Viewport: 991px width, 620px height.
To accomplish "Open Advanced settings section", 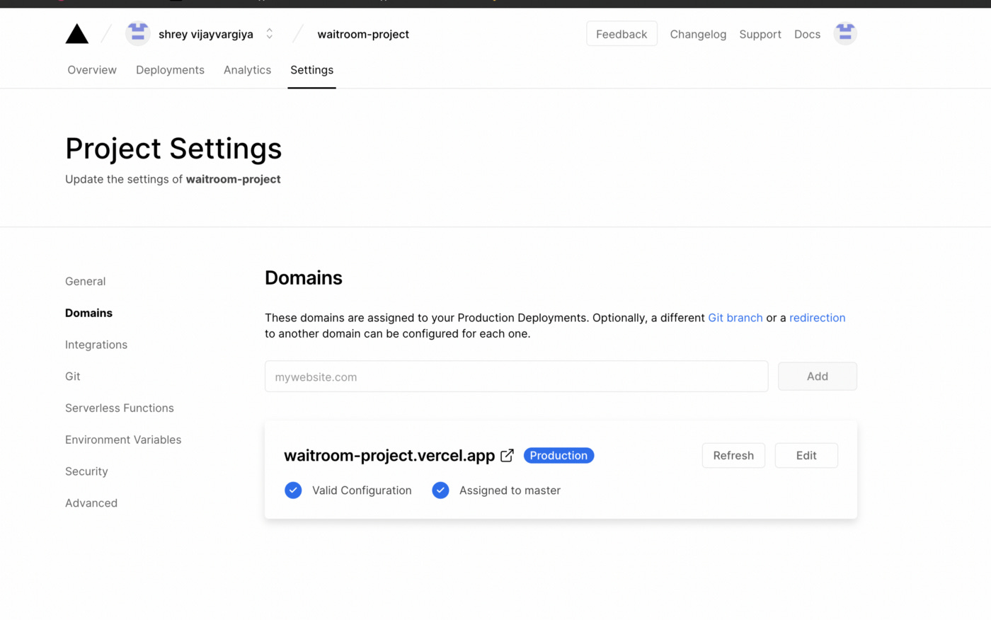I will click(91, 503).
